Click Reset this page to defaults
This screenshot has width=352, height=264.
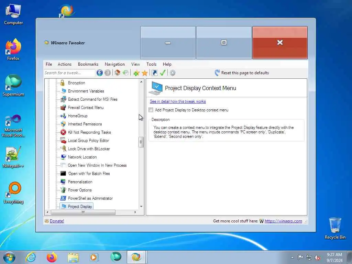coord(242,73)
